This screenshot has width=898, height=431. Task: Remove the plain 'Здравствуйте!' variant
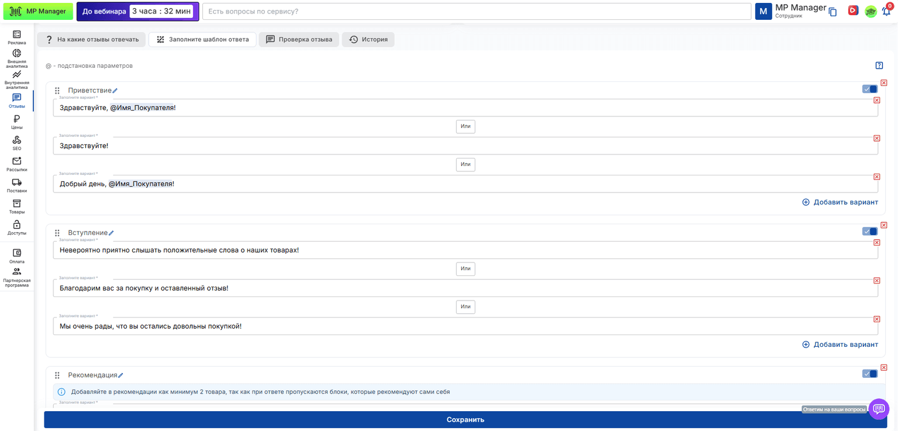click(877, 138)
